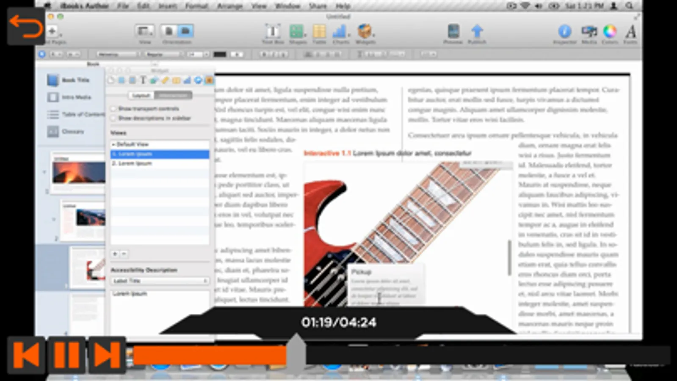Open the Colors wheel icon
The width and height of the screenshot is (677, 381).
pos(610,31)
